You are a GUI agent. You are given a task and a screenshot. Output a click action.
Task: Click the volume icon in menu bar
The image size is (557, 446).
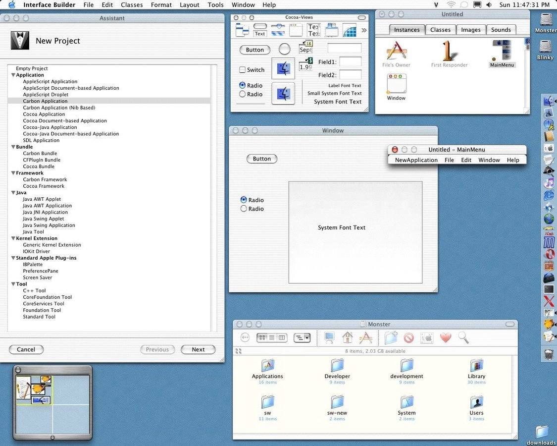click(489, 4)
